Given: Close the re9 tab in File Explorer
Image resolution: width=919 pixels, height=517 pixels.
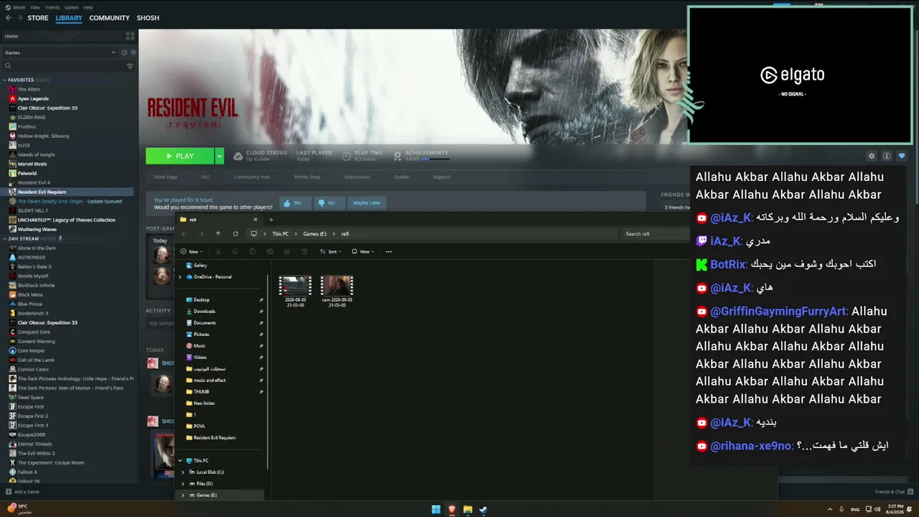Looking at the screenshot, I should (x=255, y=220).
